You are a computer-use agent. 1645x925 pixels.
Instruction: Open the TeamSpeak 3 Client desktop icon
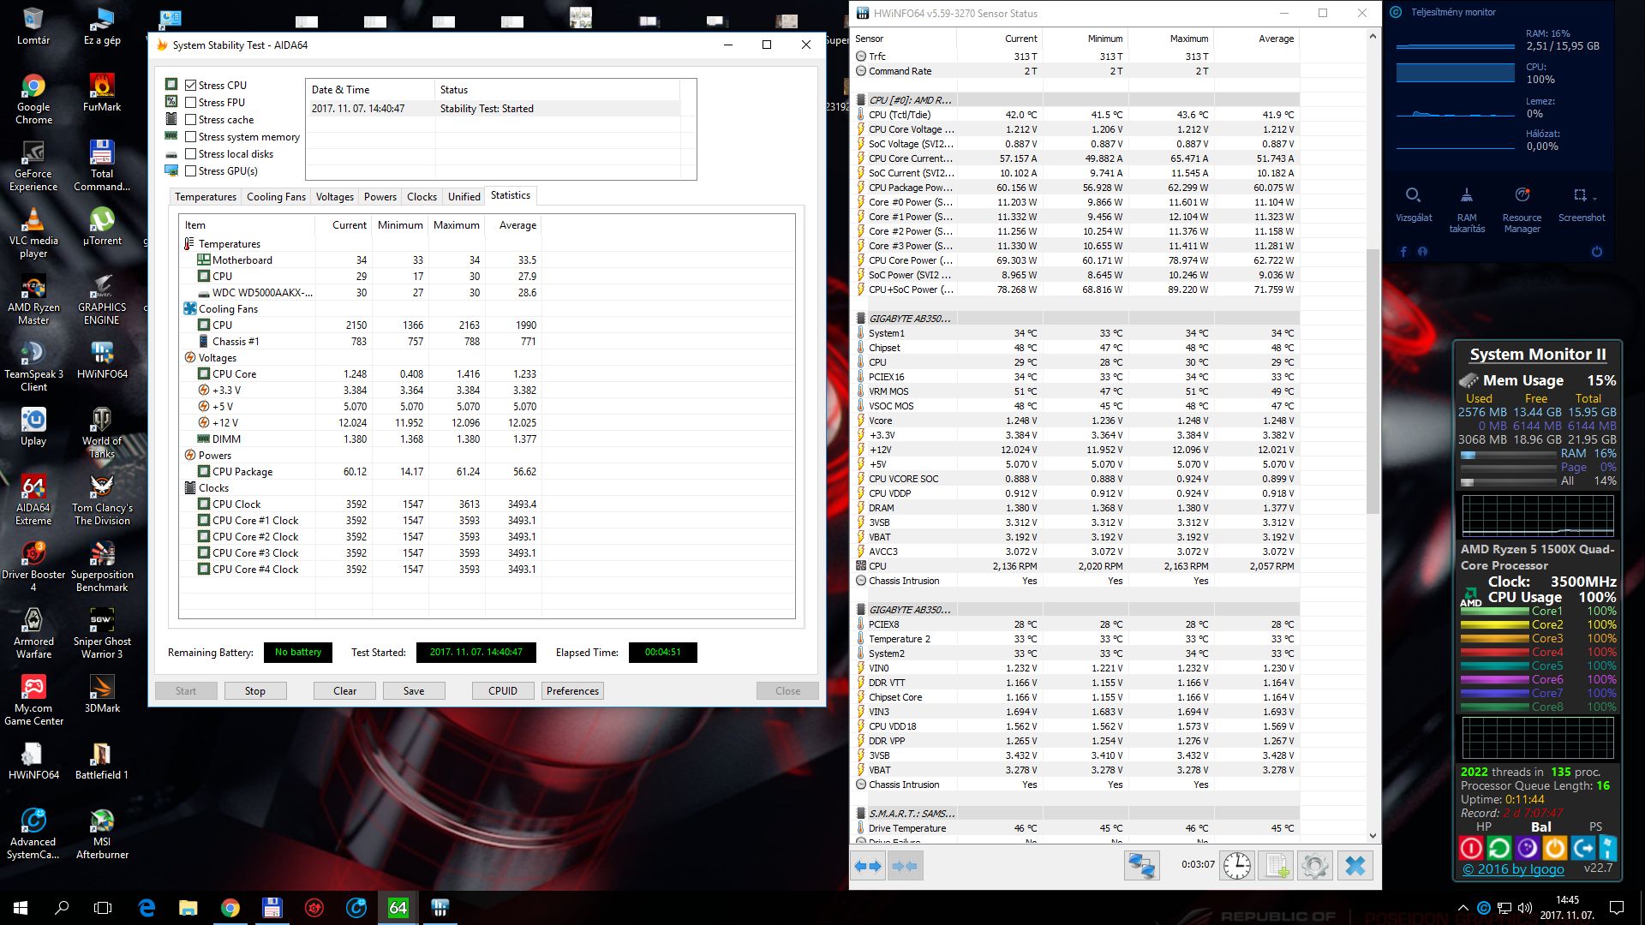(x=33, y=367)
